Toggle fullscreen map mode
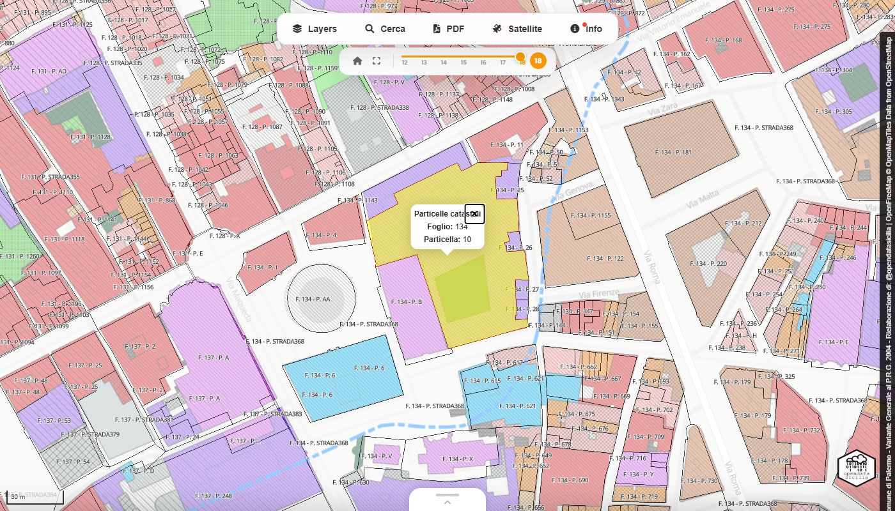The height and width of the screenshot is (511, 895). point(377,61)
